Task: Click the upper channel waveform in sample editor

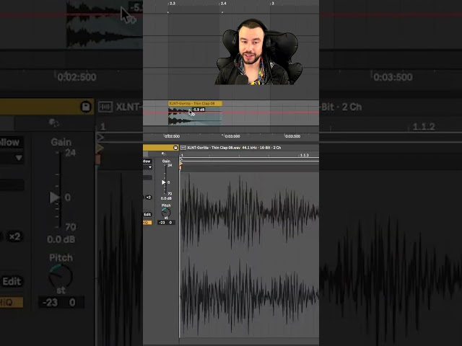Action: coord(249,212)
